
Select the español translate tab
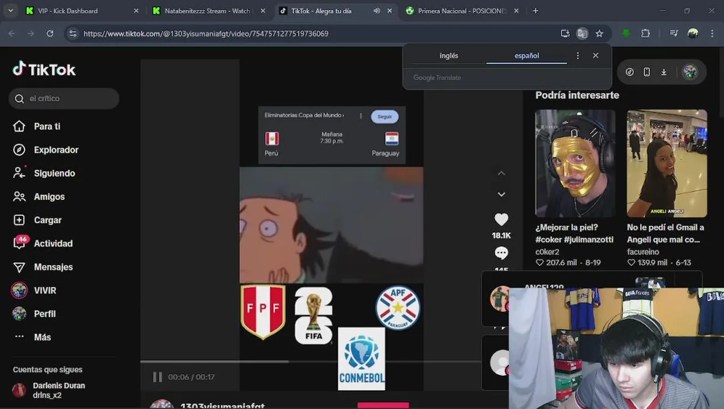pos(526,56)
